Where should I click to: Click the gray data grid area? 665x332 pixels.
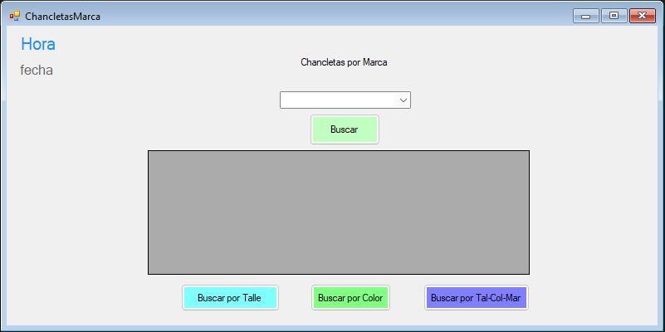coord(339,212)
